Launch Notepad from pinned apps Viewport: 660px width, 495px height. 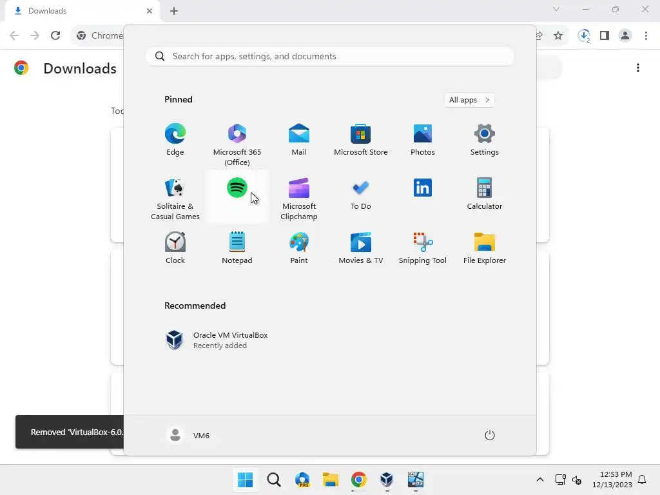(237, 248)
